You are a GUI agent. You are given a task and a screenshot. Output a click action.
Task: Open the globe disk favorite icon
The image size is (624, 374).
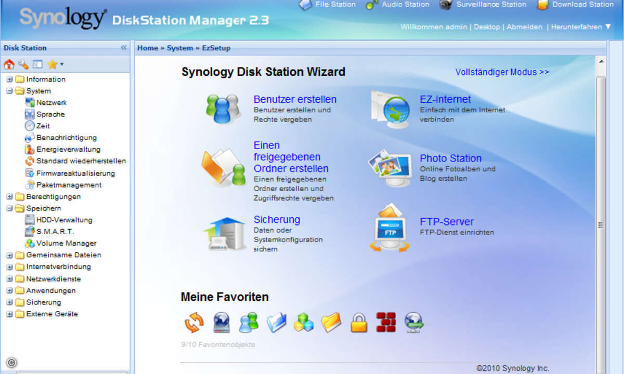coord(222,323)
